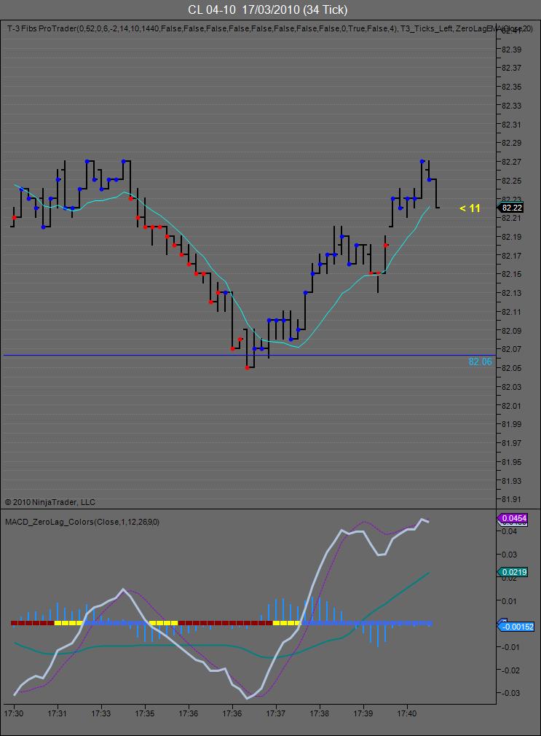Click the 81.93 price axis label
541x736 pixels.
[511, 481]
